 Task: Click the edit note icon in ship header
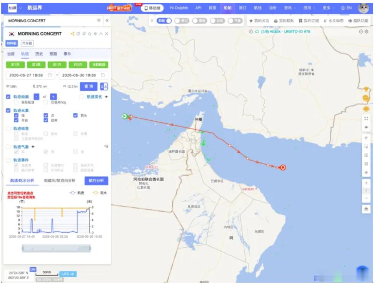click(x=78, y=34)
